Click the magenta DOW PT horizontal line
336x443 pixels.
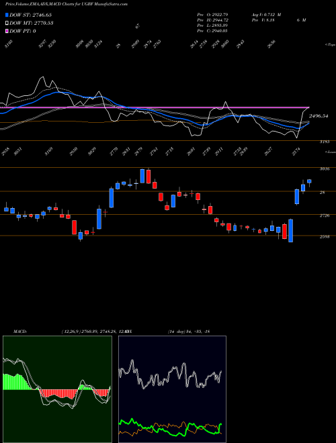(155, 107)
